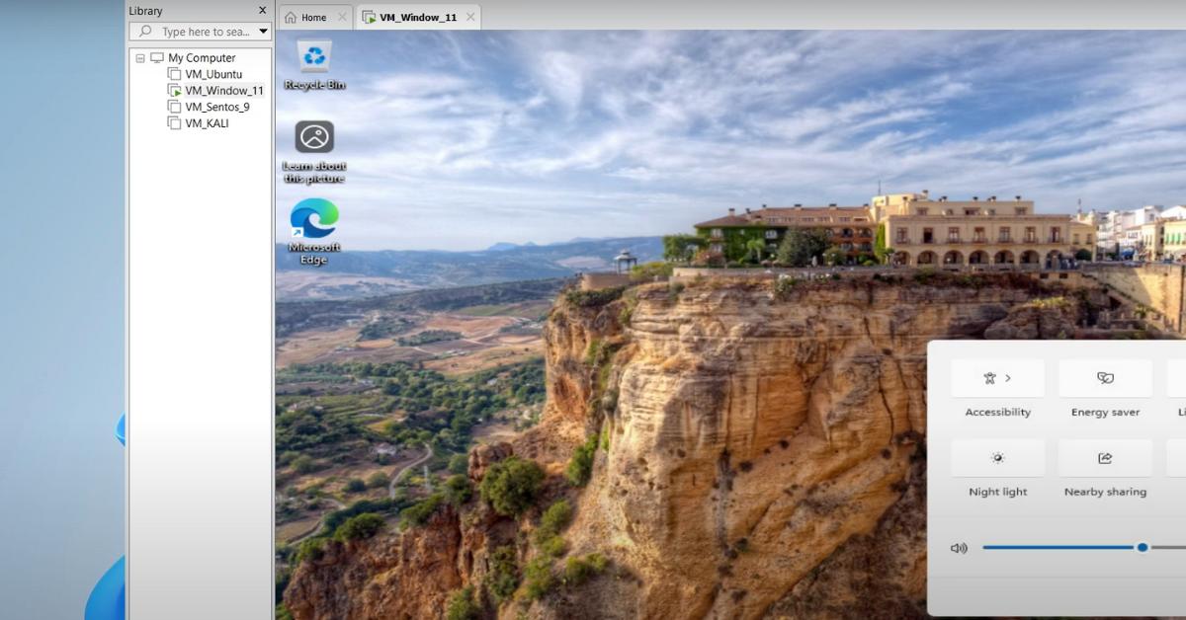Click the Night light label text

(x=997, y=492)
